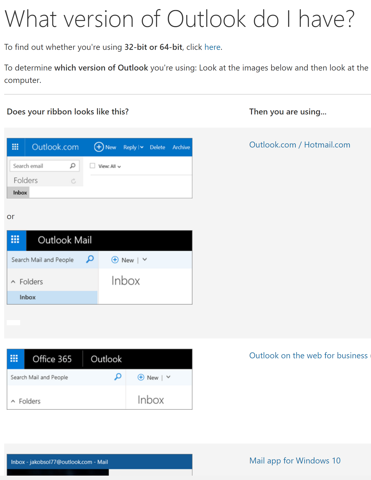Click the large Inbox heading in Office 365 image

coord(151,400)
